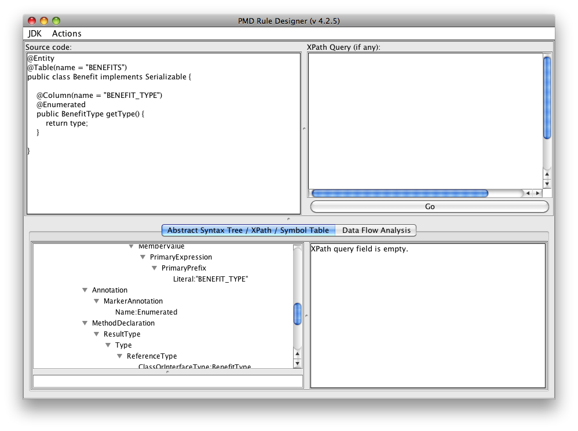The width and height of the screenshot is (578, 431).
Task: Click syntax tree scroll up arrow
Action: pos(298,354)
